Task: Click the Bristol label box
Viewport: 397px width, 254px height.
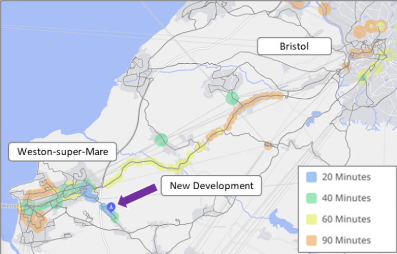Action: click(294, 47)
